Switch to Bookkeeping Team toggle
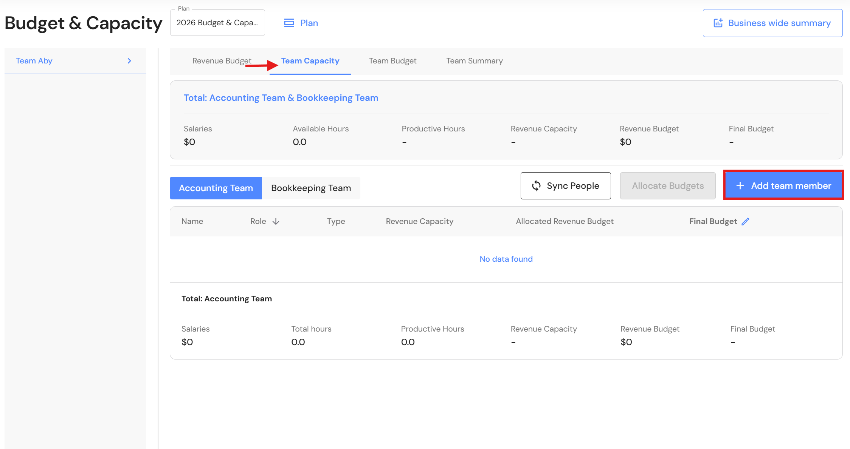The image size is (850, 449). pyautogui.click(x=311, y=188)
